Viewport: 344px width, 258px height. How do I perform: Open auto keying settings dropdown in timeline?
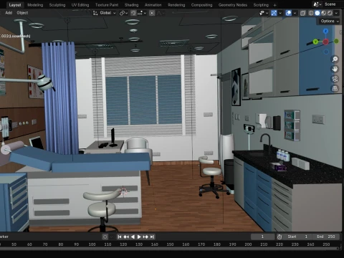pos(111,236)
